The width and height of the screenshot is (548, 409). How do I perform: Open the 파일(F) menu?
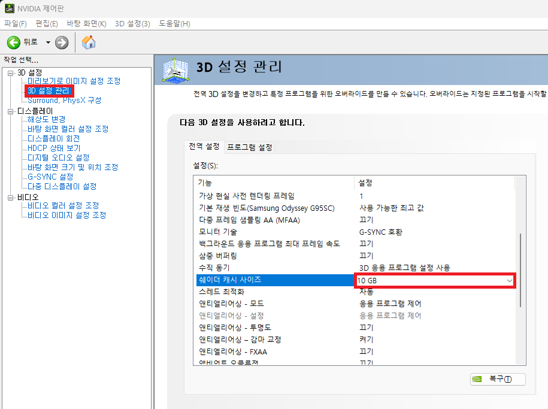tap(16, 23)
